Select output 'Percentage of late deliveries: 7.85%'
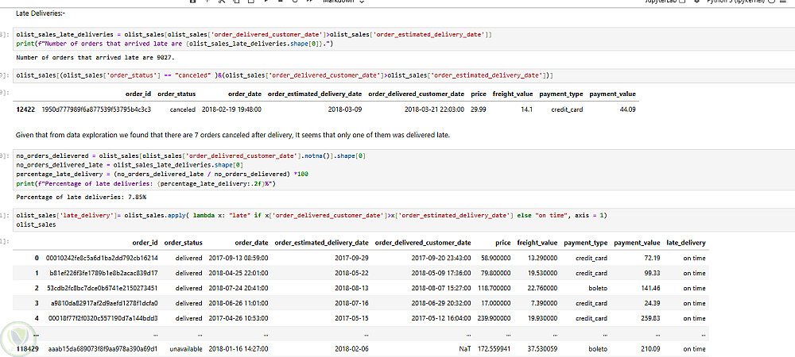The width and height of the screenshot is (795, 357). 81,197
